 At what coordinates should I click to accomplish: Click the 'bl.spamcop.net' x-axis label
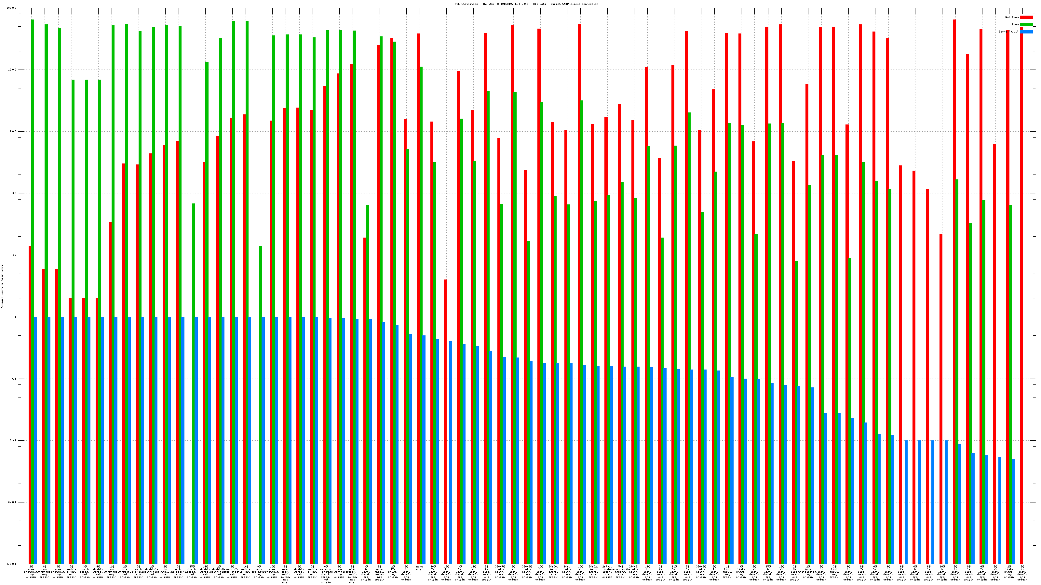coord(125,572)
